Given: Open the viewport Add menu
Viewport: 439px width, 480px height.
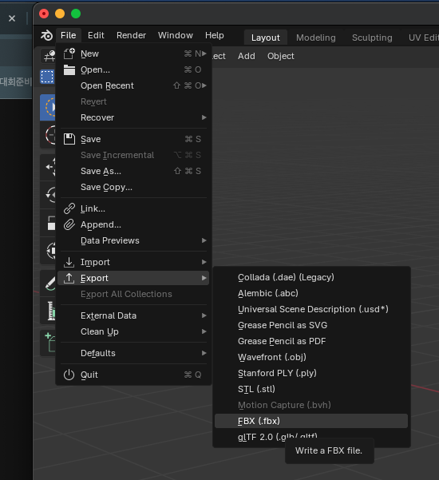Looking at the screenshot, I should (x=247, y=57).
